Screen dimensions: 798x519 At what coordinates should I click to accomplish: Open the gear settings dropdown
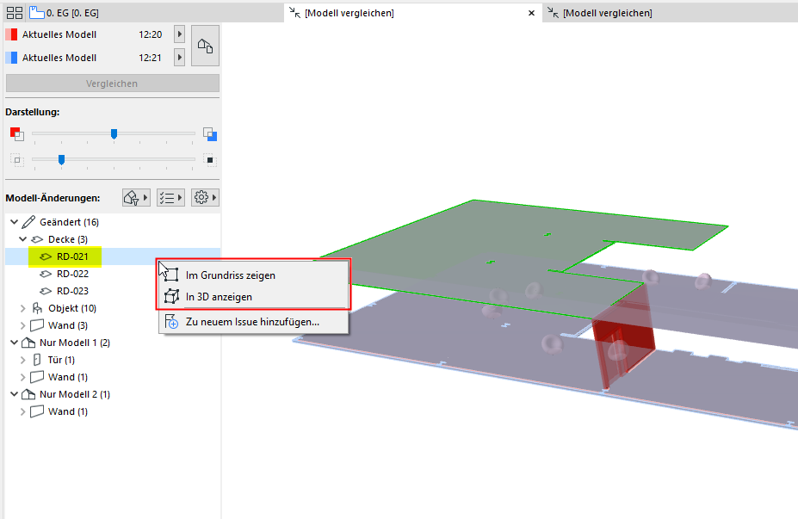[205, 197]
